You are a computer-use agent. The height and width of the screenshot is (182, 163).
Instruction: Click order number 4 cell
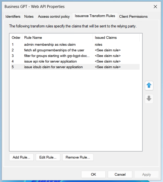point(13,61)
